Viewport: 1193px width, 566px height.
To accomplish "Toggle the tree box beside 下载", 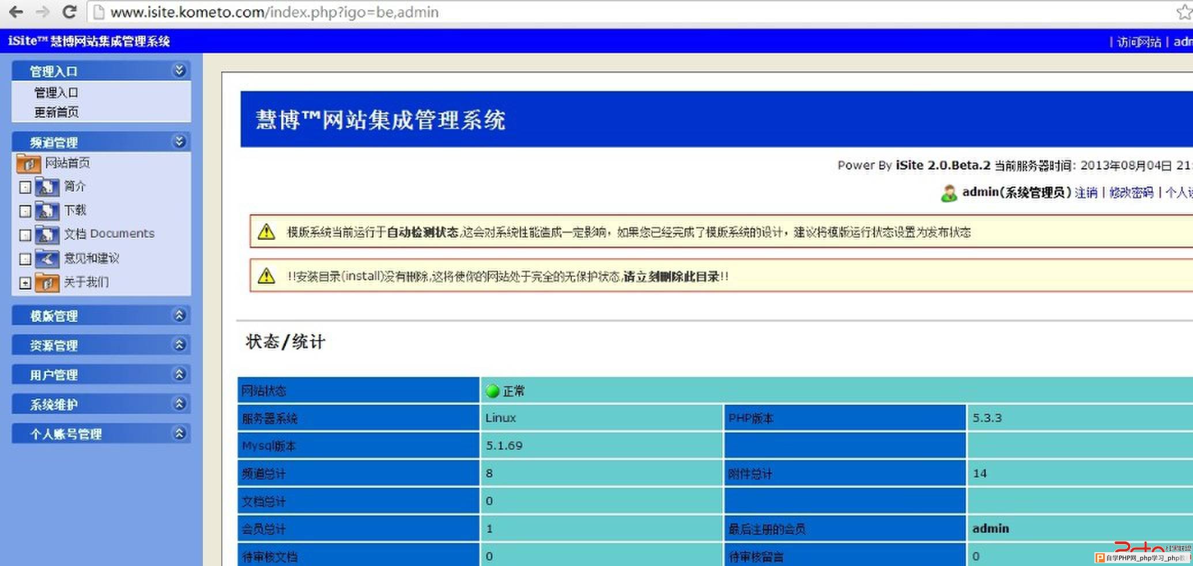I will pos(25,211).
